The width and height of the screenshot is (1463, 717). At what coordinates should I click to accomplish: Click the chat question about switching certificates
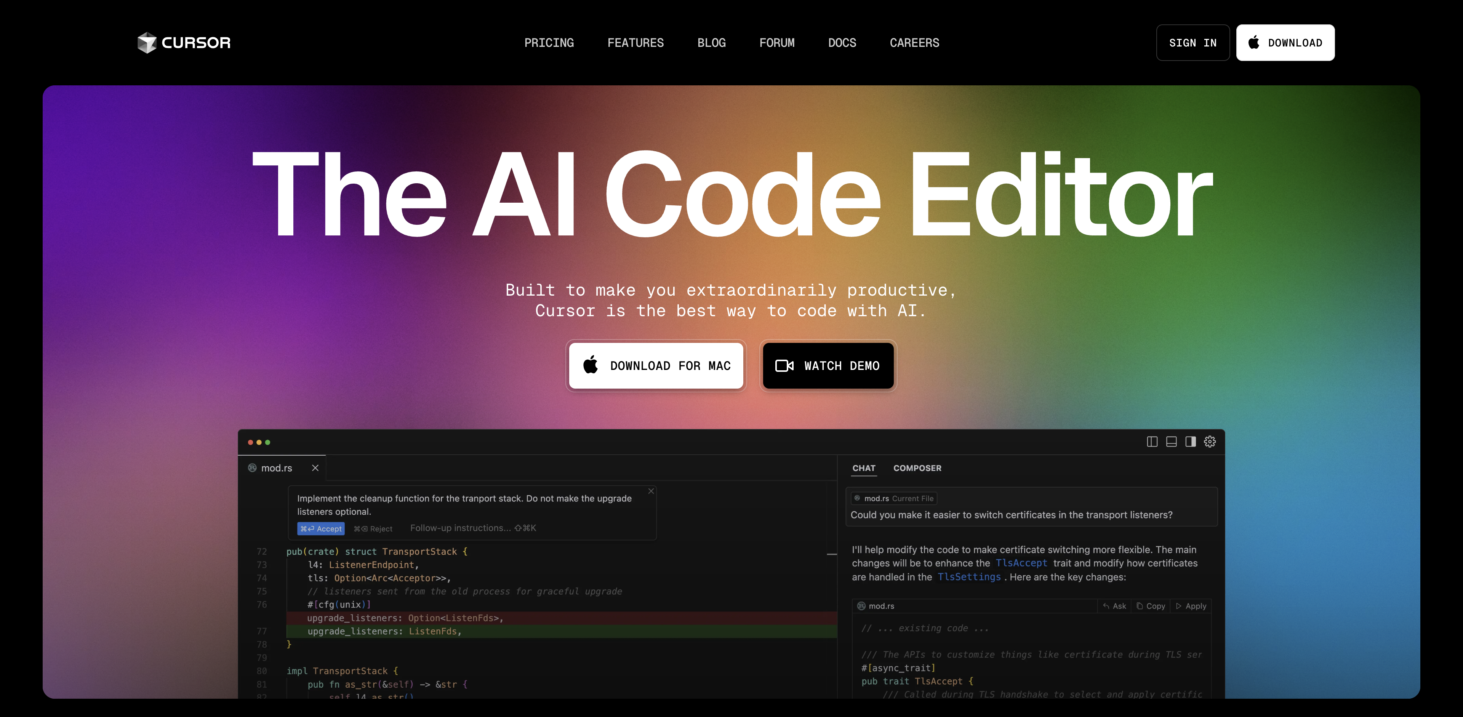1012,515
